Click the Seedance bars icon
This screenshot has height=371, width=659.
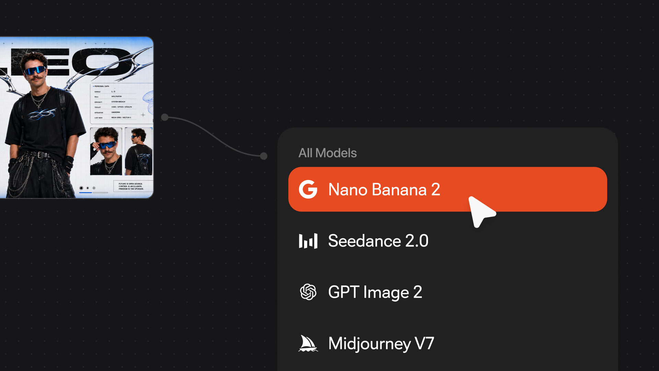point(308,241)
